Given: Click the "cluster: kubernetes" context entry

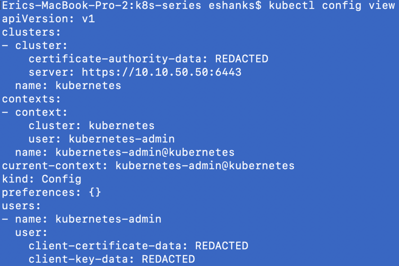Looking at the screenshot, I should point(92,126).
